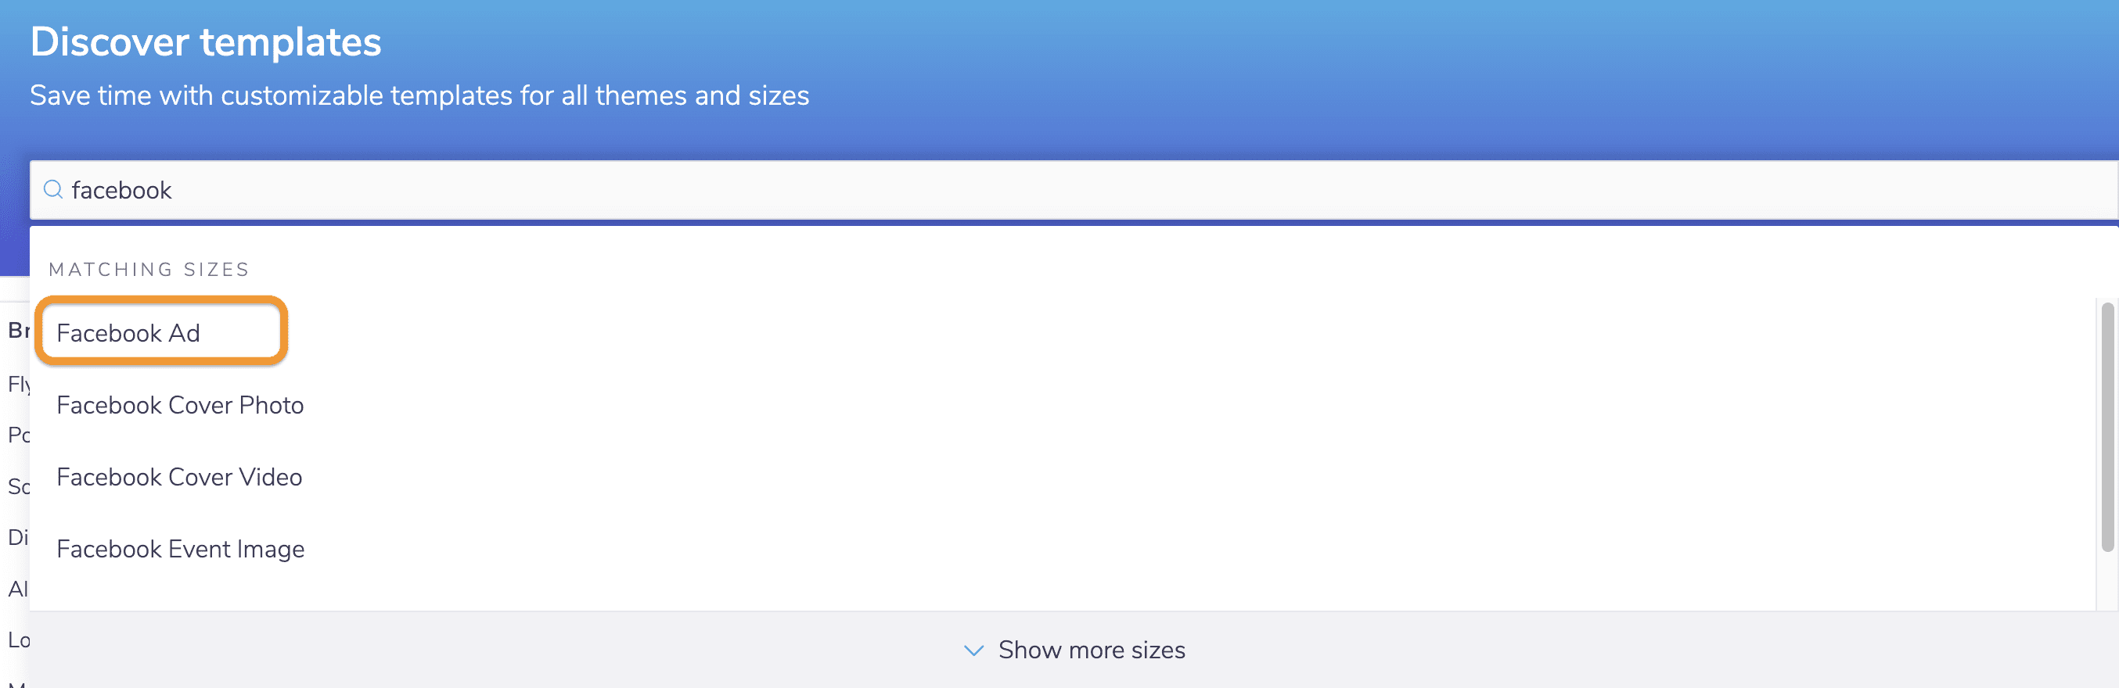The height and width of the screenshot is (688, 2119).
Task: Select the Facebook Ad size
Action: coord(128,333)
